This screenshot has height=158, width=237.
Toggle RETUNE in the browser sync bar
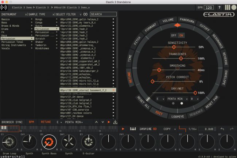click(x=46, y=122)
